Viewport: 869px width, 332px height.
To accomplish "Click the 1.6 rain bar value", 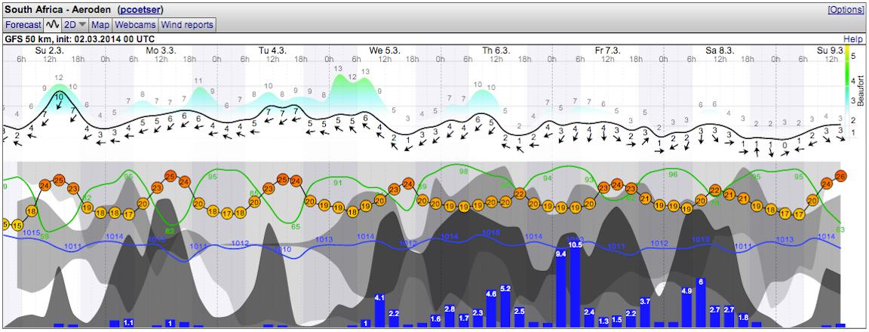I will tap(435, 318).
